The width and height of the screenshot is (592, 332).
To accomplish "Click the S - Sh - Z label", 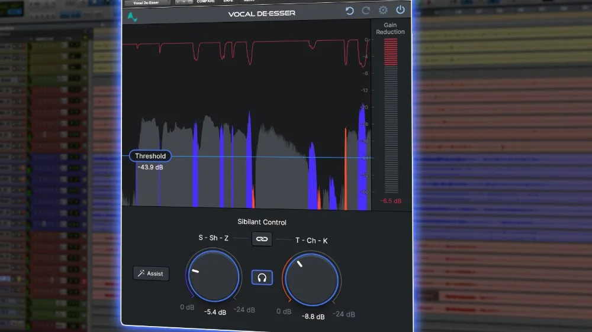I will click(x=213, y=238).
